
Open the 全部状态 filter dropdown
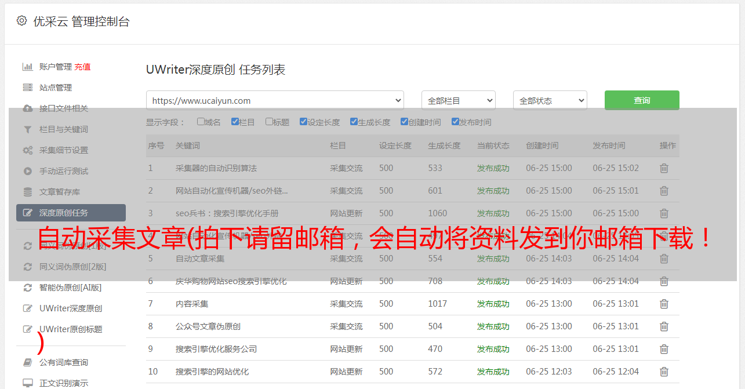pos(550,100)
